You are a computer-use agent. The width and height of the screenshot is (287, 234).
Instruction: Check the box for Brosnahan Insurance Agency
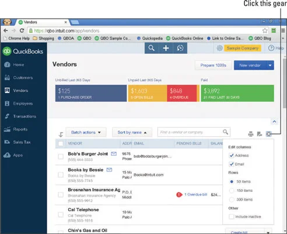[61, 195]
